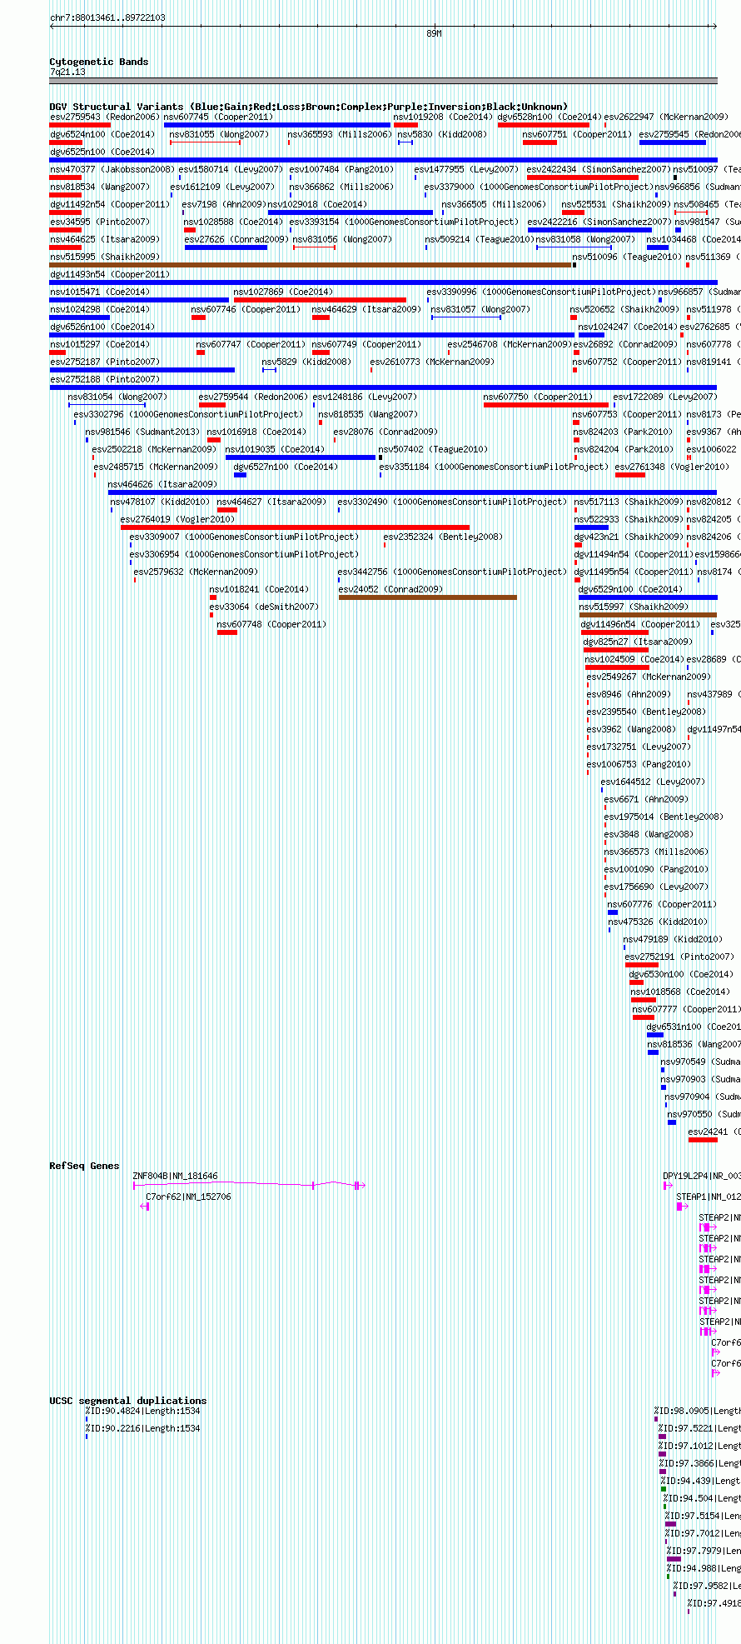Click nsv1029018 (Coe2014) variant label
The image size is (741, 1644).
coord(317,204)
